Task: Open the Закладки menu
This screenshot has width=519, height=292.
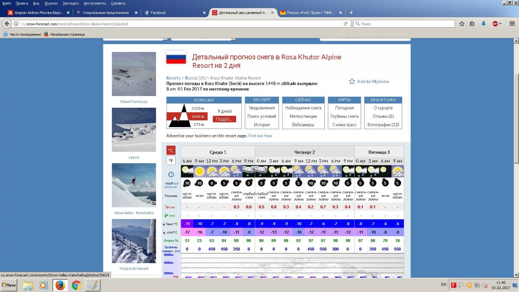Action: point(70,3)
